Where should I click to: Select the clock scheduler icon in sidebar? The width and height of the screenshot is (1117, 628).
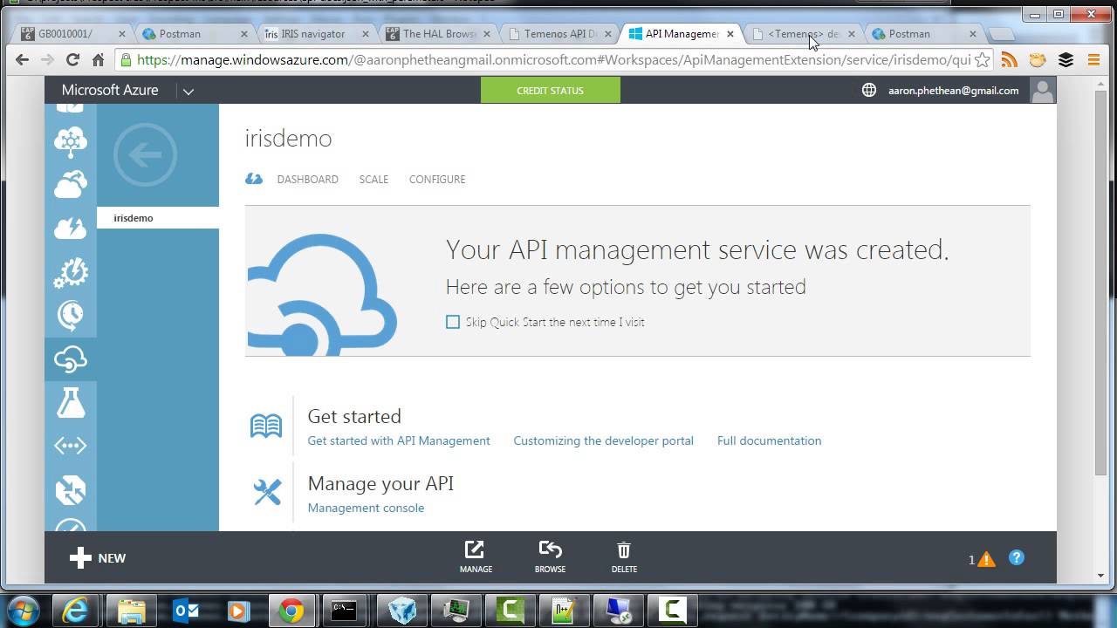(x=71, y=315)
